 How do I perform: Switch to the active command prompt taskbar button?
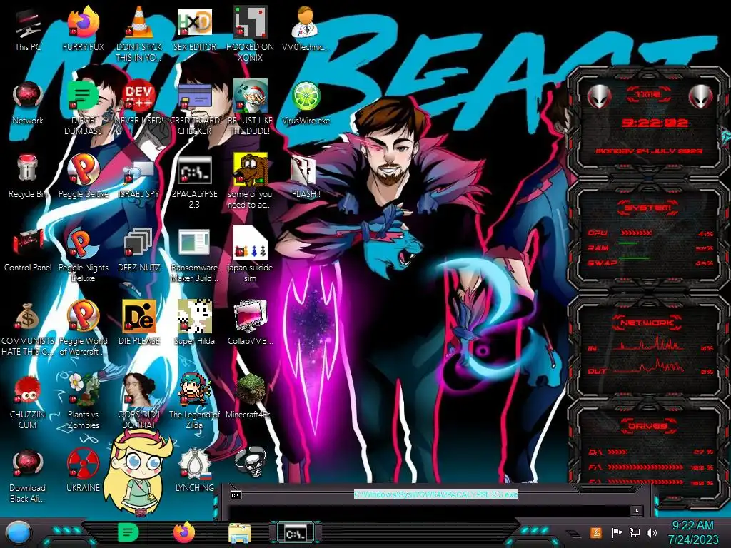click(x=296, y=533)
